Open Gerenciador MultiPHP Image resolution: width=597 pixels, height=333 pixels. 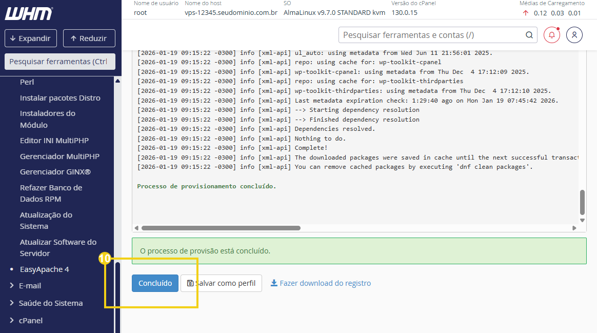coord(59,156)
